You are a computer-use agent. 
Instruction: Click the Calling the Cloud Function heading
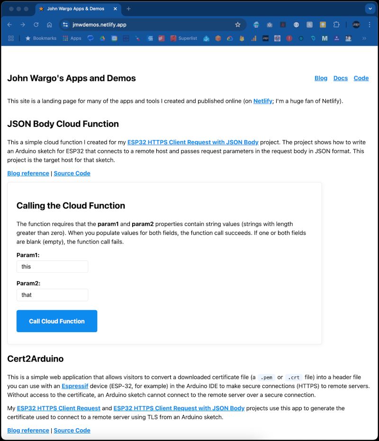(x=71, y=206)
